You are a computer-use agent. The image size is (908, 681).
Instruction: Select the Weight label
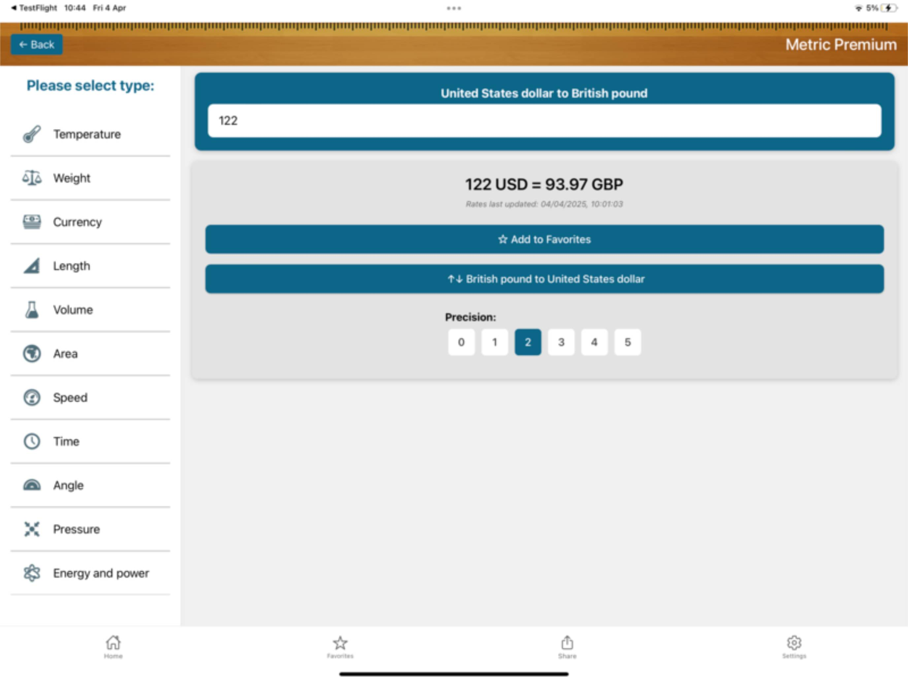[x=72, y=178]
